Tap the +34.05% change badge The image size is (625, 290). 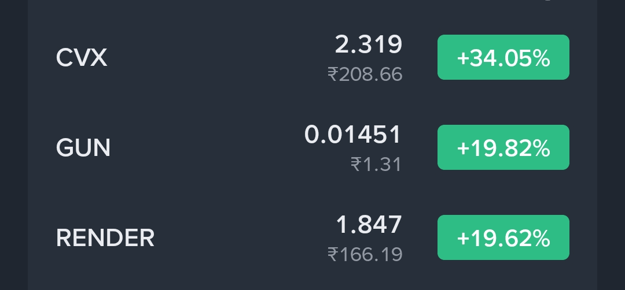pyautogui.click(x=503, y=57)
